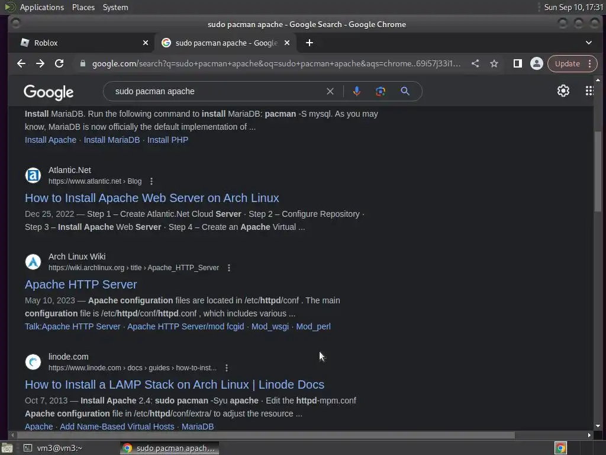Open the Install Apache sitelink
This screenshot has width=606, height=455.
51,140
